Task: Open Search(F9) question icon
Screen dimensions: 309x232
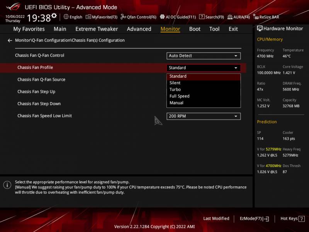Action: point(202,17)
